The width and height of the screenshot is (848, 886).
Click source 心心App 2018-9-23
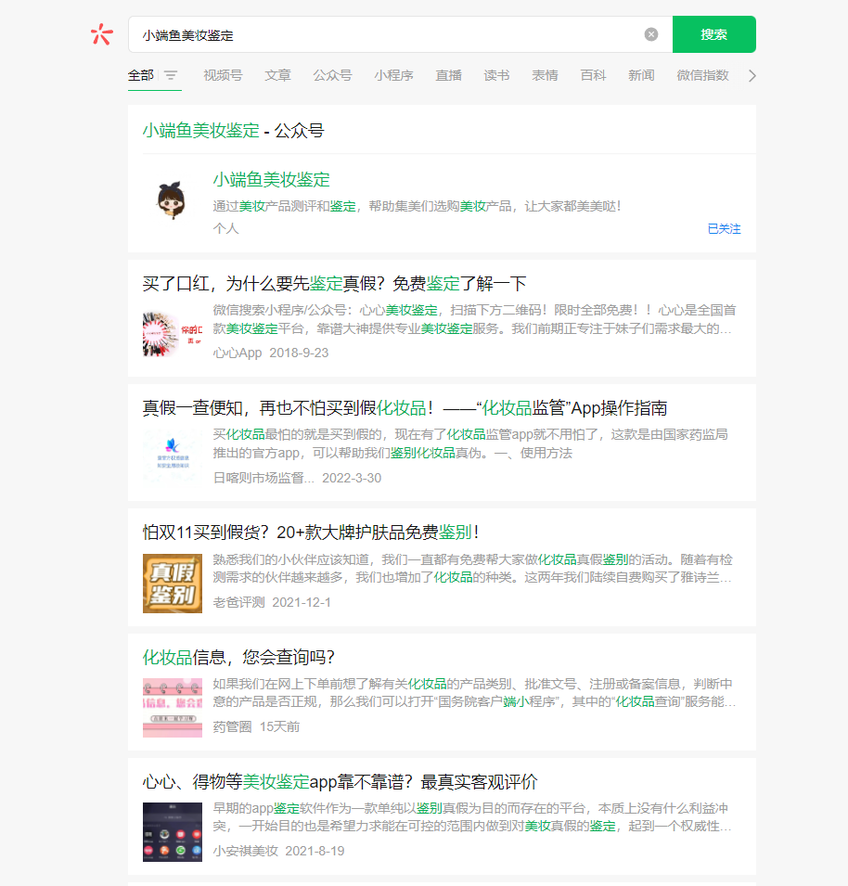coord(271,353)
